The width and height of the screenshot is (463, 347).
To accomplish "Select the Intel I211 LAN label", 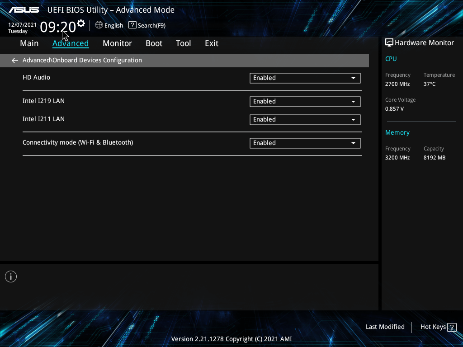I will pos(43,119).
